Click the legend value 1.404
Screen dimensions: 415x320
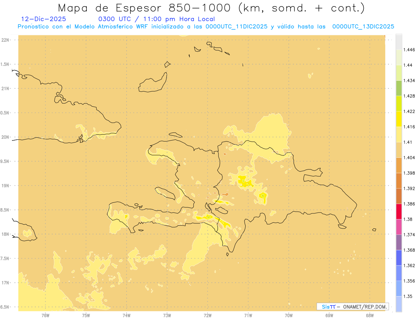point(409,157)
